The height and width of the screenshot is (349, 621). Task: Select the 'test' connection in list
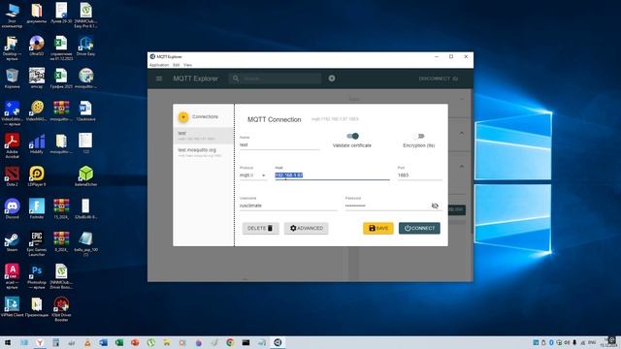pos(204,136)
